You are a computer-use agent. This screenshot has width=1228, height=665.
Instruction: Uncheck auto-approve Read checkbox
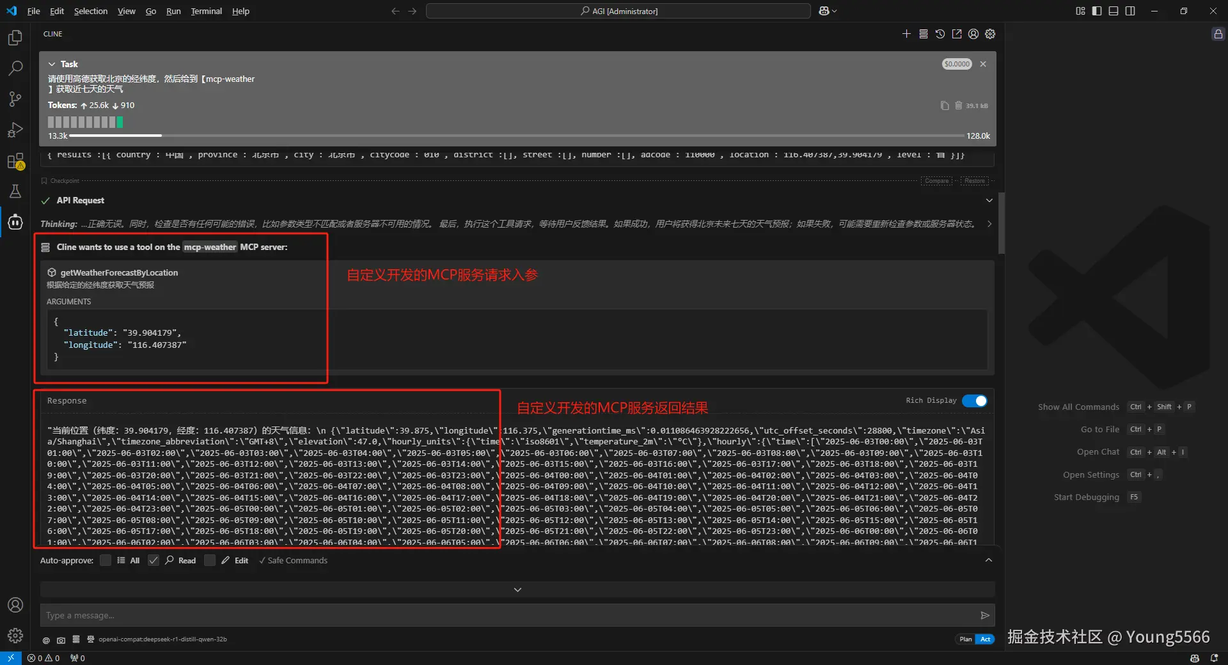[153, 560]
